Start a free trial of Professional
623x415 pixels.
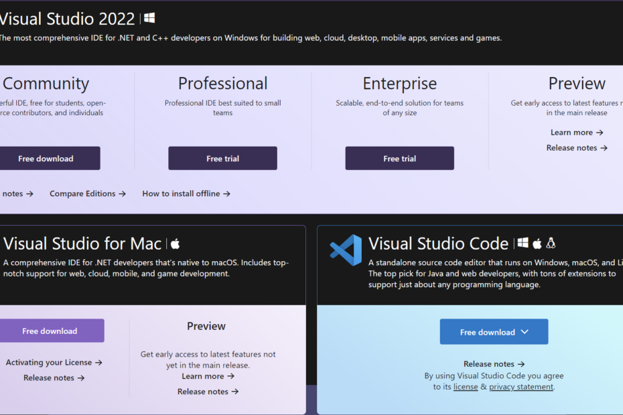(222, 158)
